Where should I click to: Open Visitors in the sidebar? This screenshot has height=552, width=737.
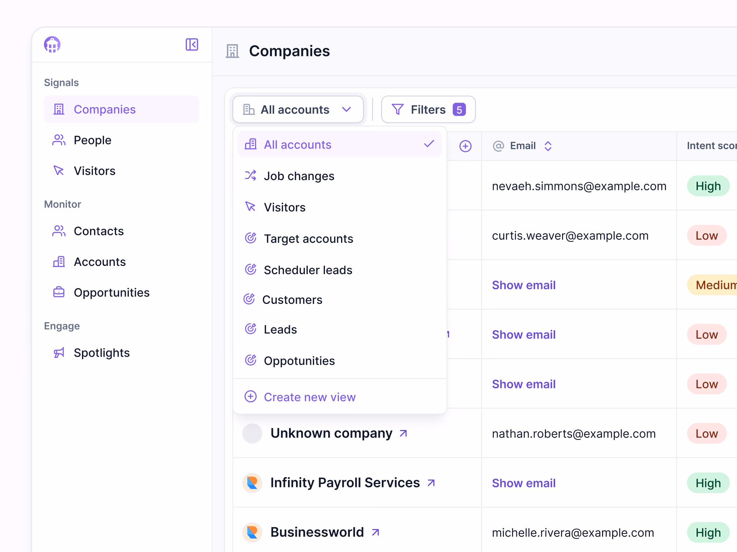tap(121, 171)
